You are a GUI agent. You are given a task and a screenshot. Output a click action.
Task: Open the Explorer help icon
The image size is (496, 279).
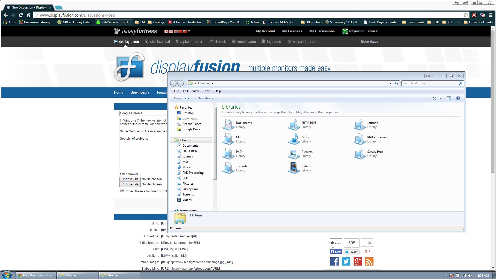click(458, 98)
